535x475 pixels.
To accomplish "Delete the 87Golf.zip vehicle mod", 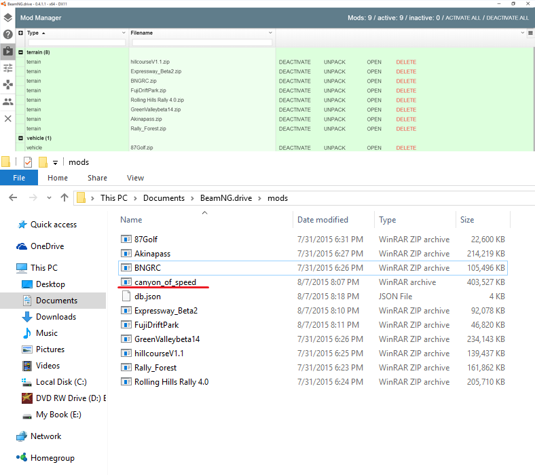I will point(406,148).
